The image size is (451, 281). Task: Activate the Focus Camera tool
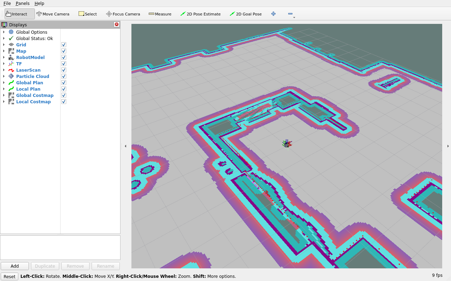[x=123, y=14]
